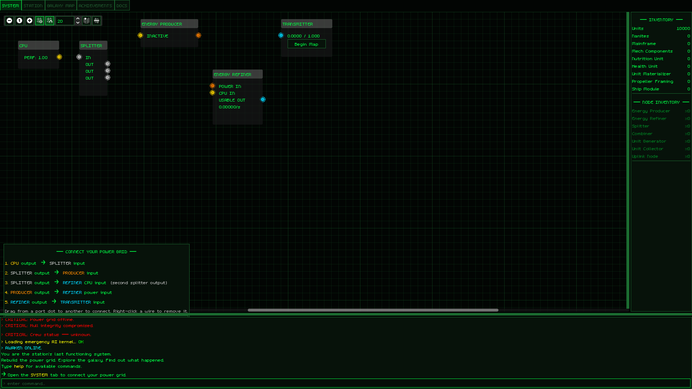Image resolution: width=692 pixels, height=389 pixels.
Task: Increase grid size with up arrow
Action: pos(78,18)
